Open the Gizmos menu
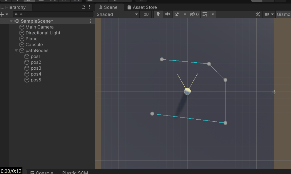 click(283, 14)
